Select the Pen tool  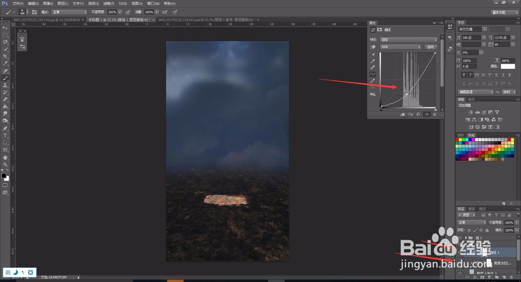click(5, 128)
